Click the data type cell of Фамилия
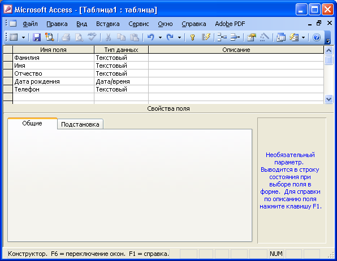 tap(121, 58)
